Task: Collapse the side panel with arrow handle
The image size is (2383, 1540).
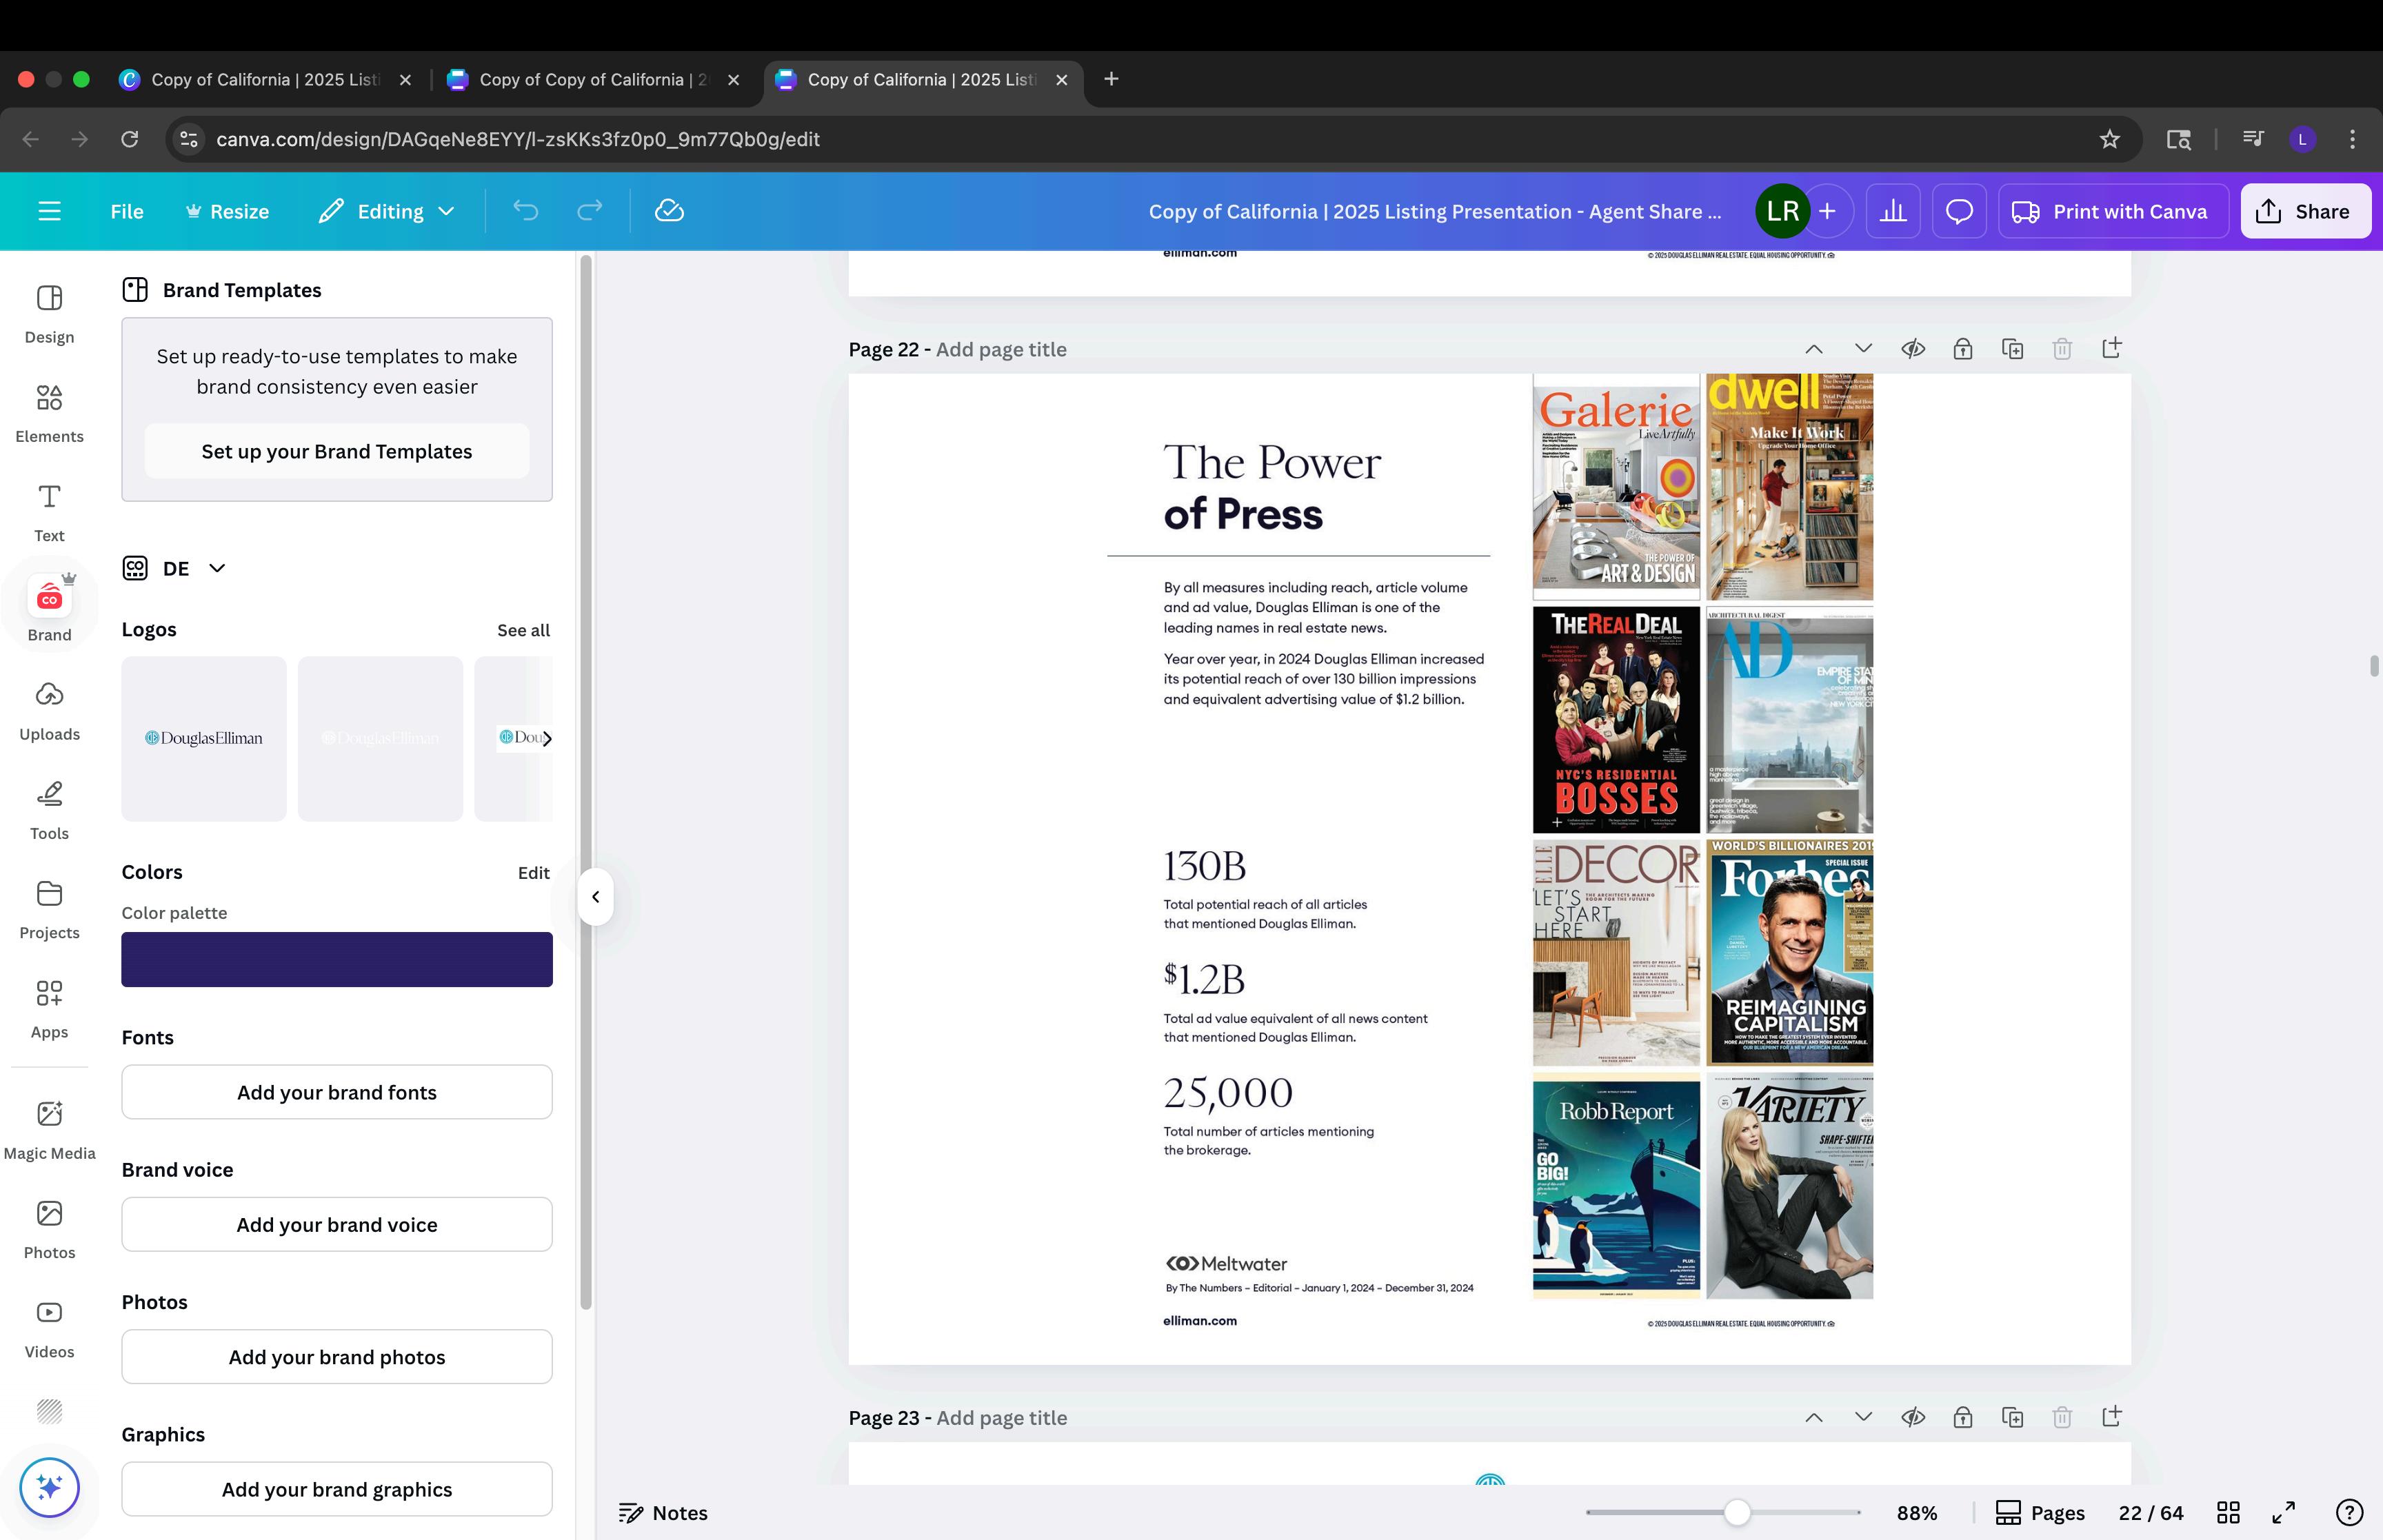Action: point(595,897)
